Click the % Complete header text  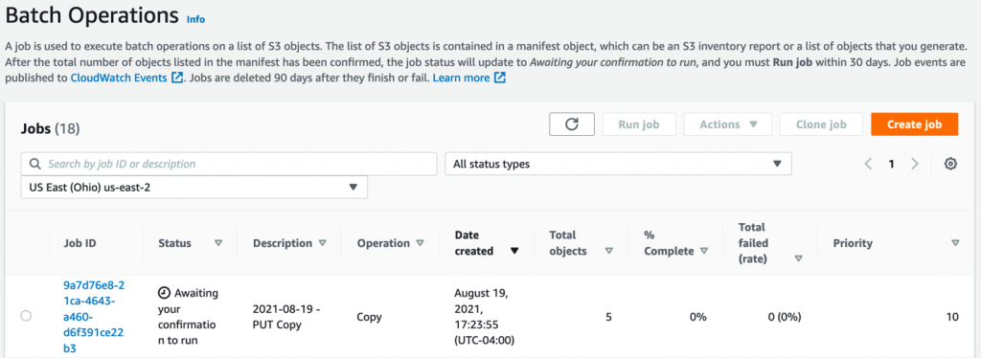669,243
